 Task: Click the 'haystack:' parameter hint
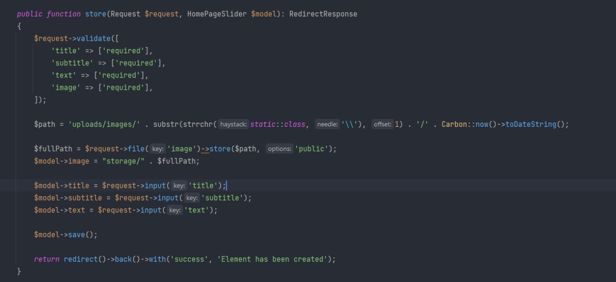[x=233, y=124]
